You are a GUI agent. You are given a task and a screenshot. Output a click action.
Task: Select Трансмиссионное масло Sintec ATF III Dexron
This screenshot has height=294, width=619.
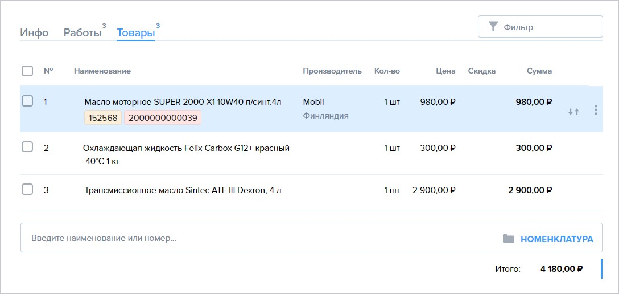tap(183, 190)
